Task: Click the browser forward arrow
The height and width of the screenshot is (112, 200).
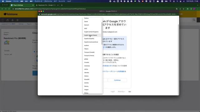Action: point(6,9)
